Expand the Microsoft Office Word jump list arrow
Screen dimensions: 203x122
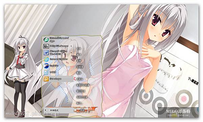[x=71, y=52]
